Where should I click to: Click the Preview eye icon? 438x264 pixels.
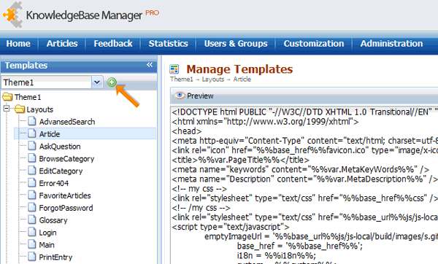tap(180, 96)
